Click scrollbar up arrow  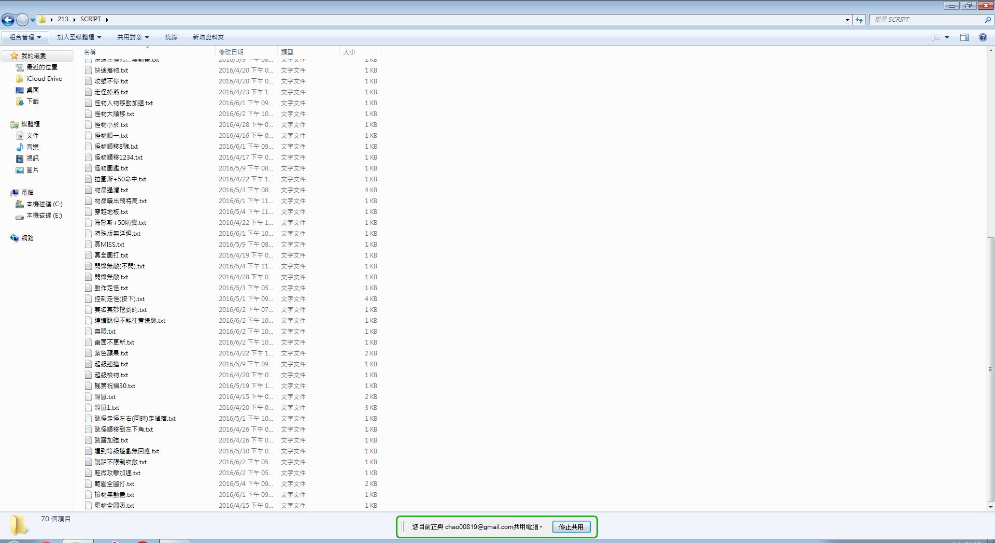990,51
